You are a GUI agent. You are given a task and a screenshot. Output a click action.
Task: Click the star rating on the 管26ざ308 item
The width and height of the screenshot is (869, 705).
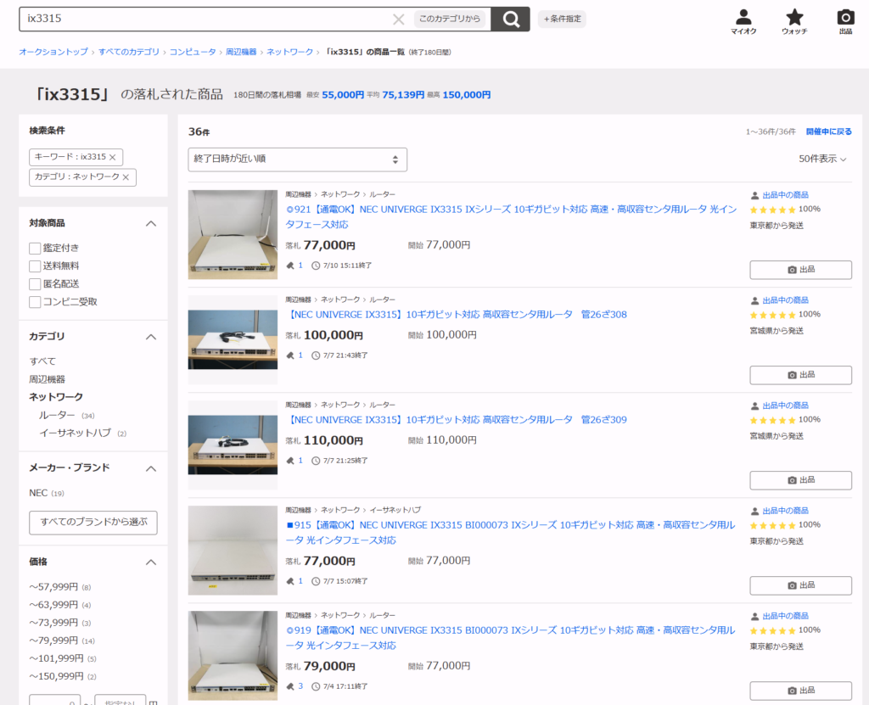(x=772, y=315)
